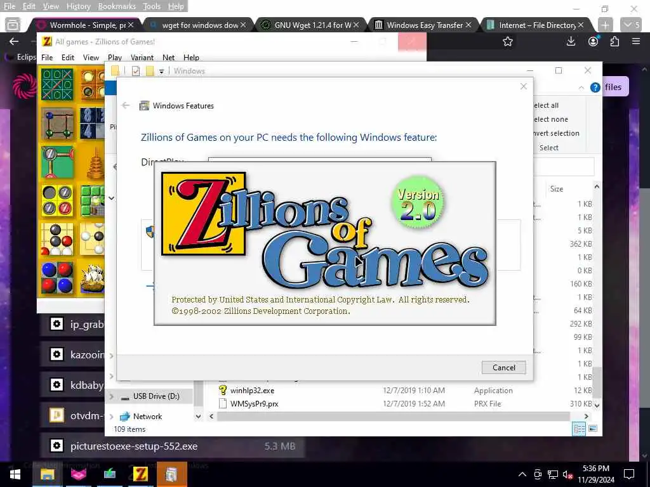Open the tic-tac-toe game tile in Zillions
Screen dimensions: 650x487
coord(57,84)
